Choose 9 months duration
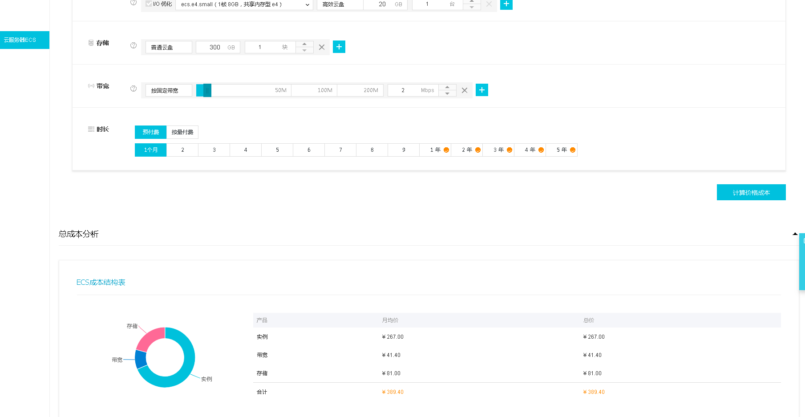 click(x=404, y=150)
